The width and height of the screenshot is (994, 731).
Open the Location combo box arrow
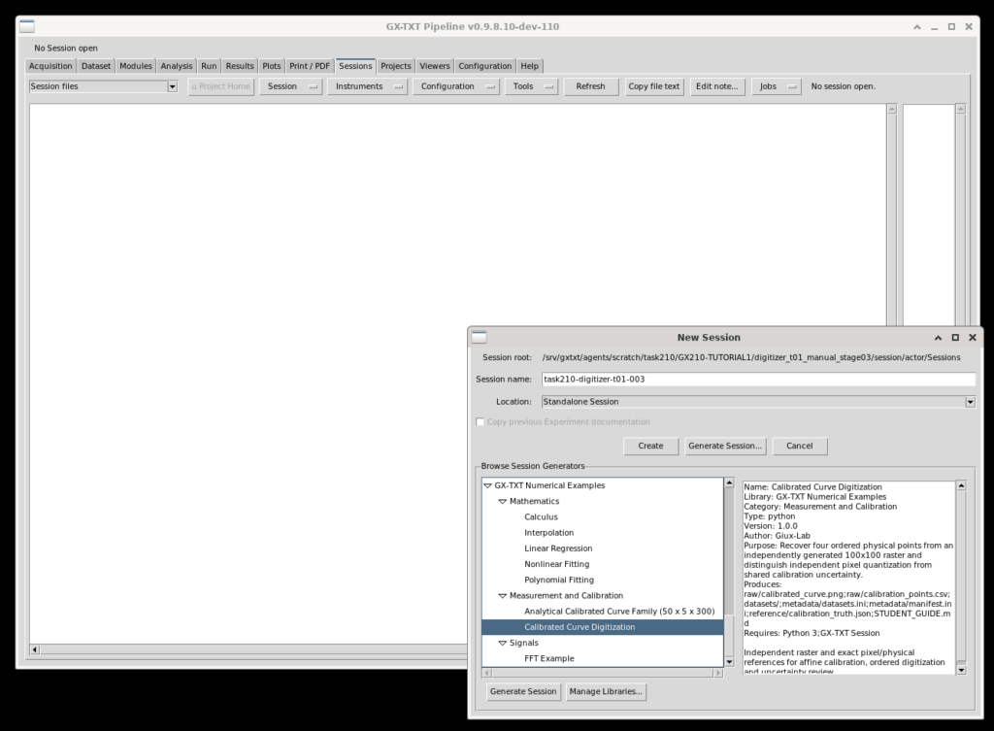tap(970, 402)
